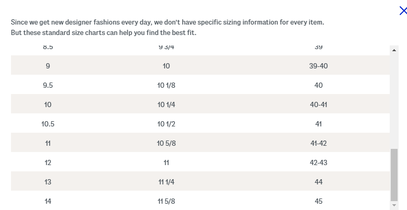Click the scrollbar up arrow
Image resolution: width=407 pixels, height=210 pixels.
coord(394,50)
